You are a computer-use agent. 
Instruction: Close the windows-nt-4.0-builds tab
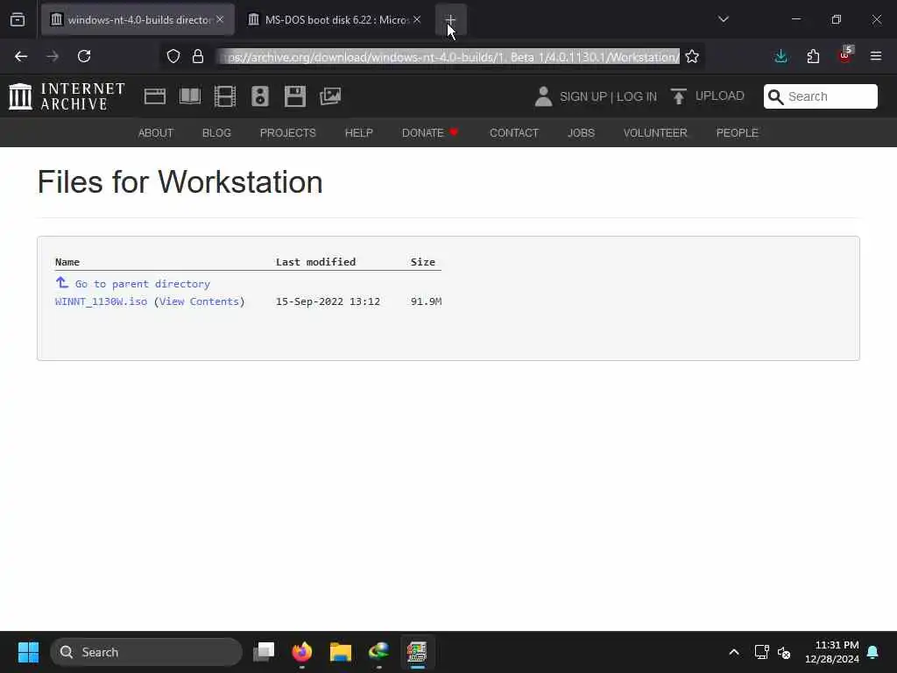point(220,19)
